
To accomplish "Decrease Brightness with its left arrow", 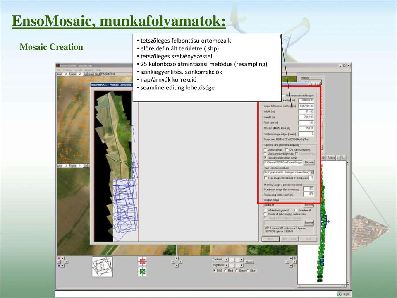I will click(227, 265).
